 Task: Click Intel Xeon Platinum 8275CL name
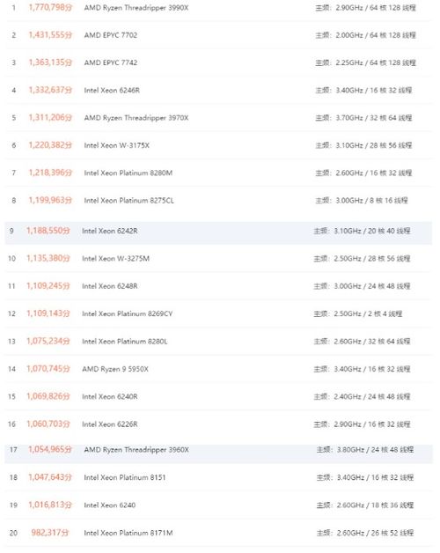[x=128, y=200]
